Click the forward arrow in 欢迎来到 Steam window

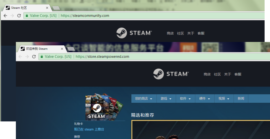point(27,57)
